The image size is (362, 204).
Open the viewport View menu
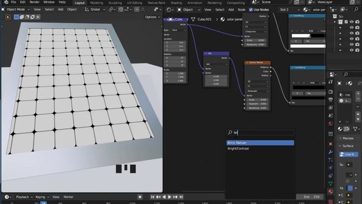click(x=37, y=10)
